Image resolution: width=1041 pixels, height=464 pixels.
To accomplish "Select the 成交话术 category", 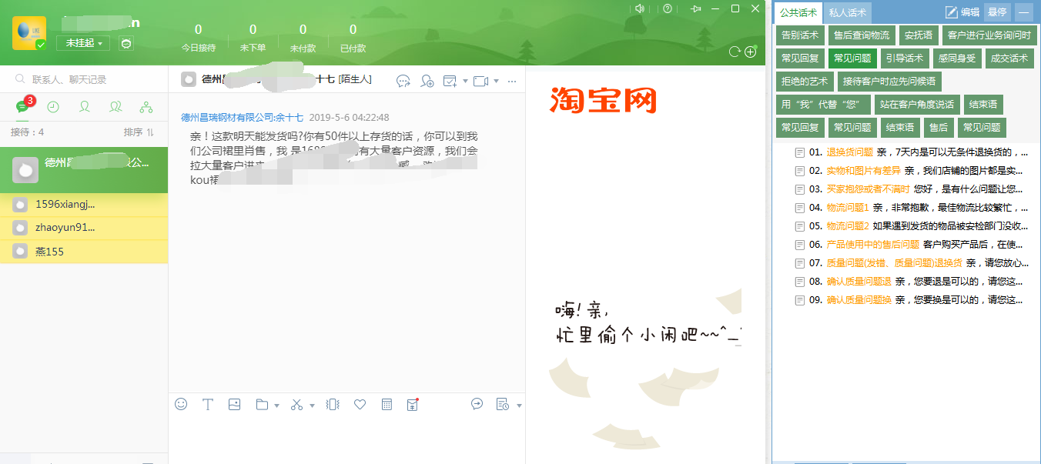I will point(1009,58).
